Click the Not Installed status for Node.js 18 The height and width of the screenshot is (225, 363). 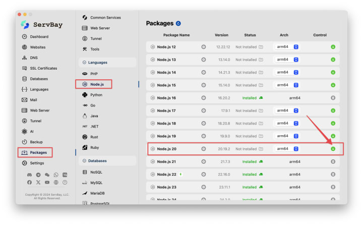coord(246,123)
